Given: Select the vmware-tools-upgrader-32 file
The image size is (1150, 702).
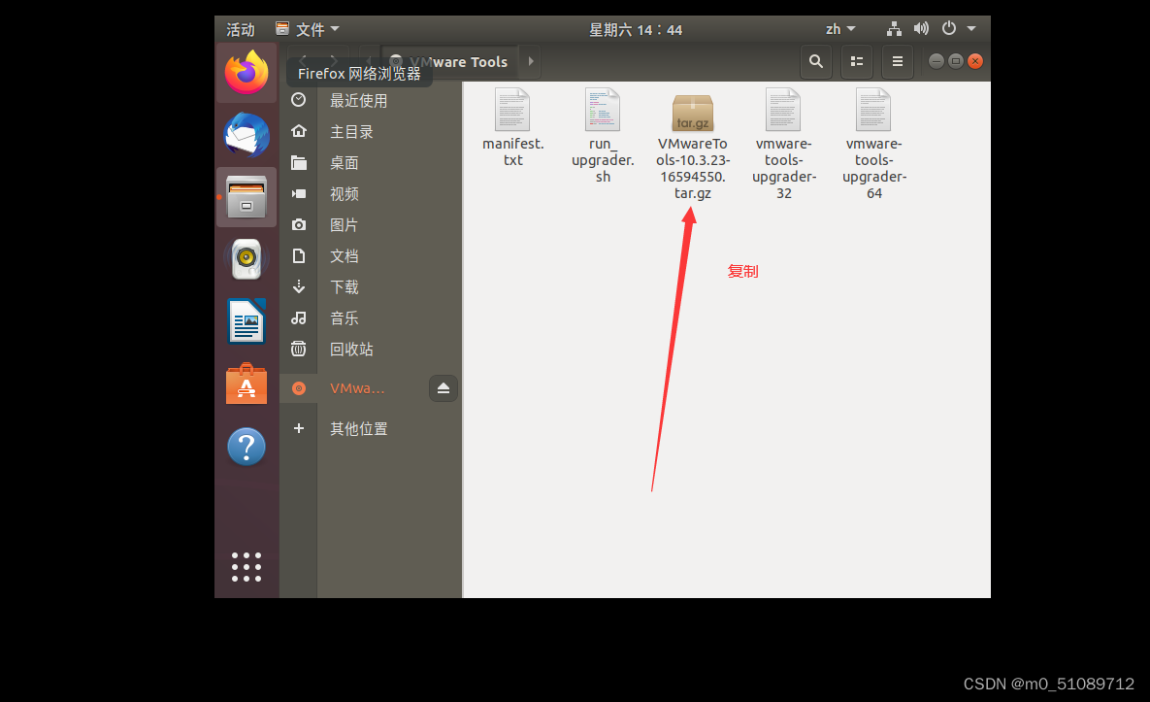Looking at the screenshot, I should tap(783, 144).
